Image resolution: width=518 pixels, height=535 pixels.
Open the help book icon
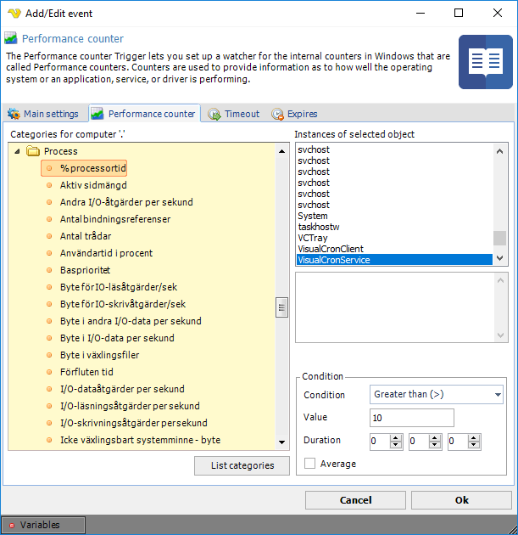486,62
